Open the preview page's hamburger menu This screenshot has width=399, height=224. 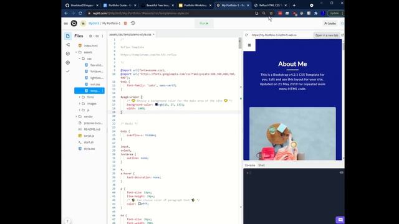tap(249, 45)
